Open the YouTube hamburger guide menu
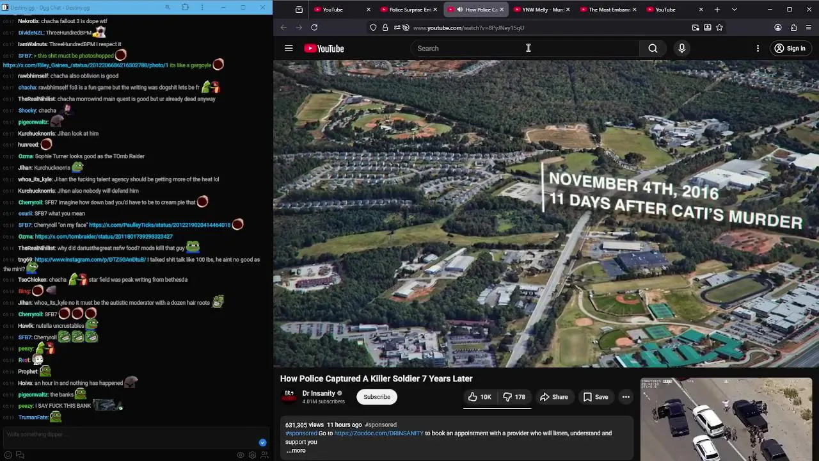 tap(289, 49)
